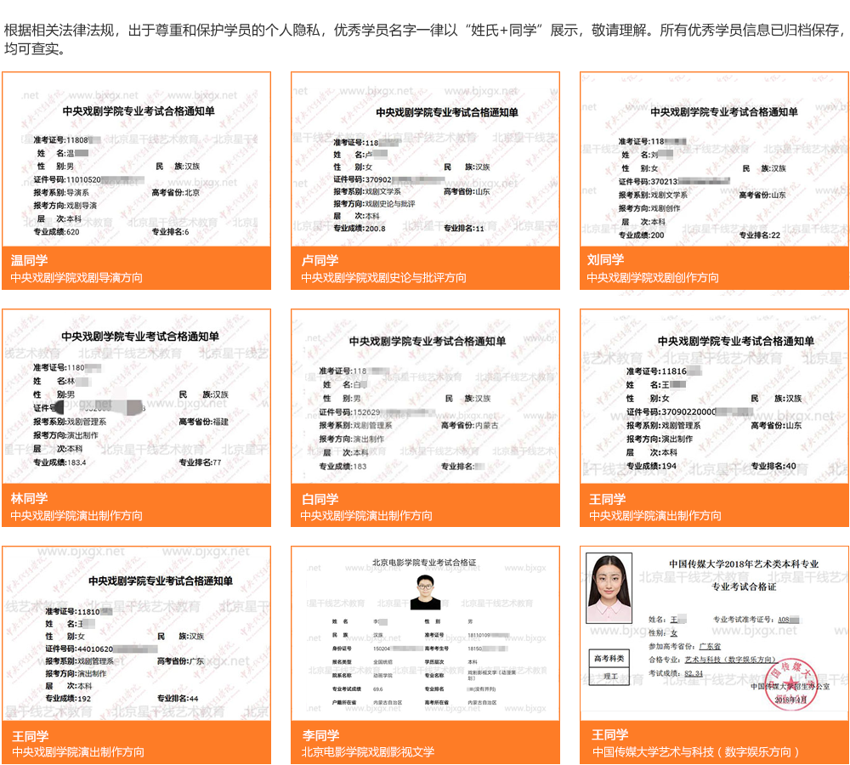Click the 北京电影学院戏剧影视文学 caption
The image size is (850, 765).
[367, 752]
